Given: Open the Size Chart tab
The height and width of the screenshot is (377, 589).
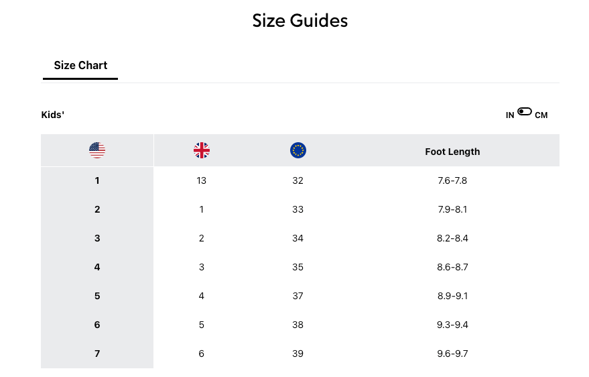Looking at the screenshot, I should [x=80, y=66].
